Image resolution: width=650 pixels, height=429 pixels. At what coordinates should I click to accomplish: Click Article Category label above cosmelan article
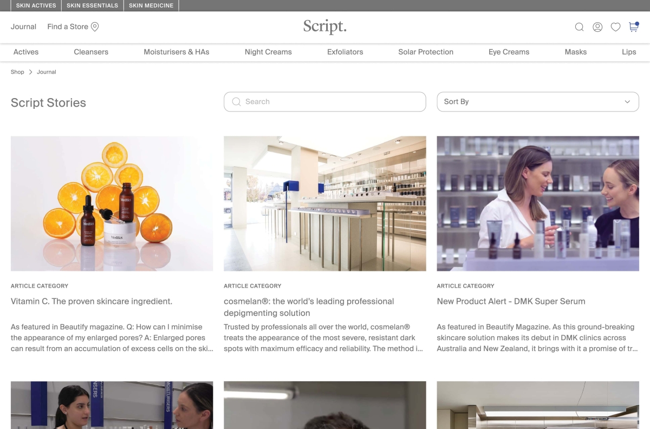(x=252, y=286)
